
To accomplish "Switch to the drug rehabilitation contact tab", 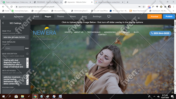I will [x=109, y=2].
